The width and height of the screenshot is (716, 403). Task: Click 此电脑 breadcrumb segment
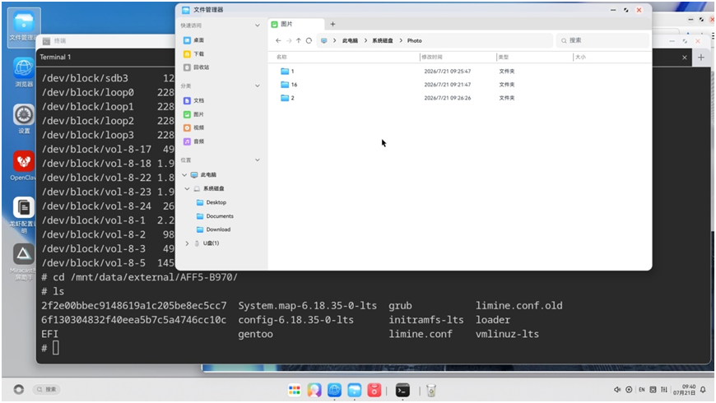[x=351, y=40]
